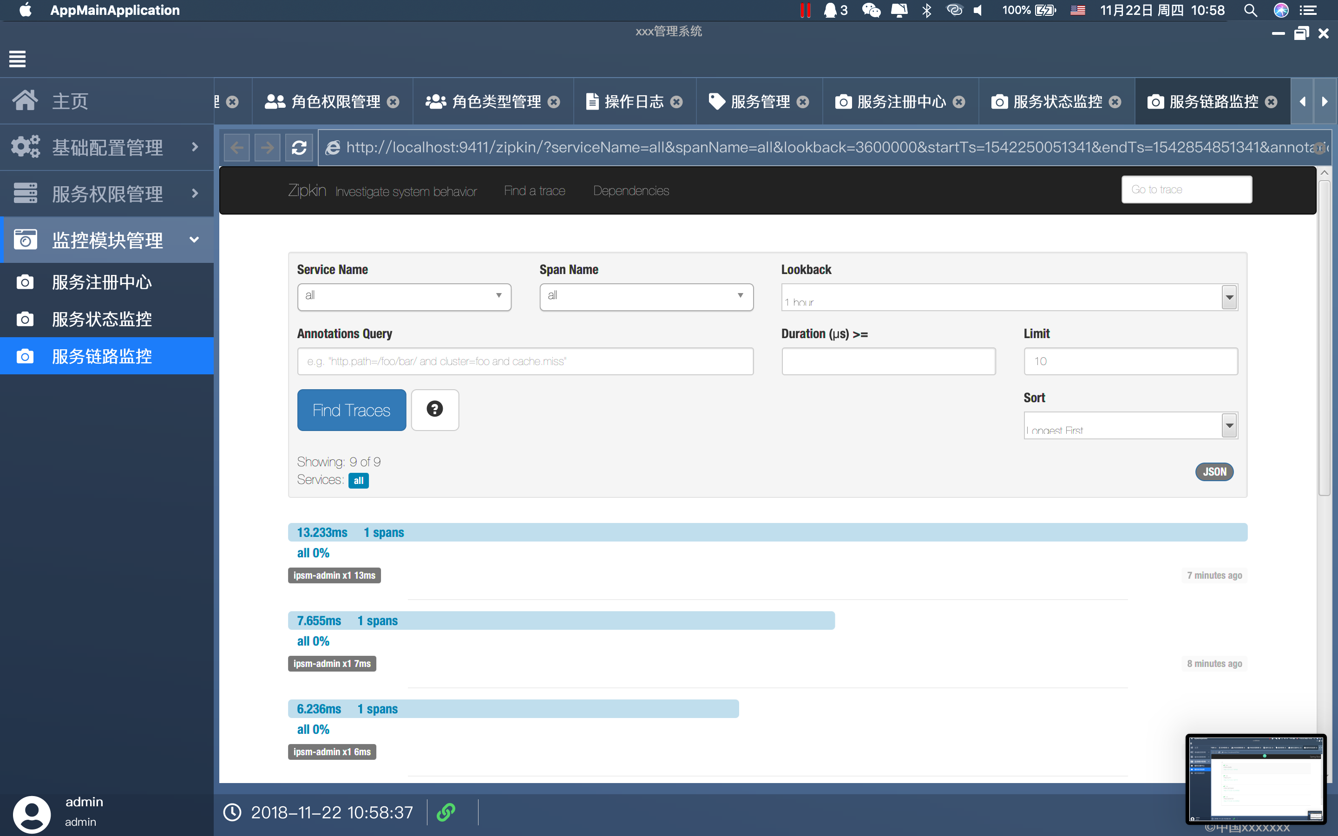1338x836 pixels.
Task: Click the browser back arrow icon
Action: pyautogui.click(x=236, y=147)
